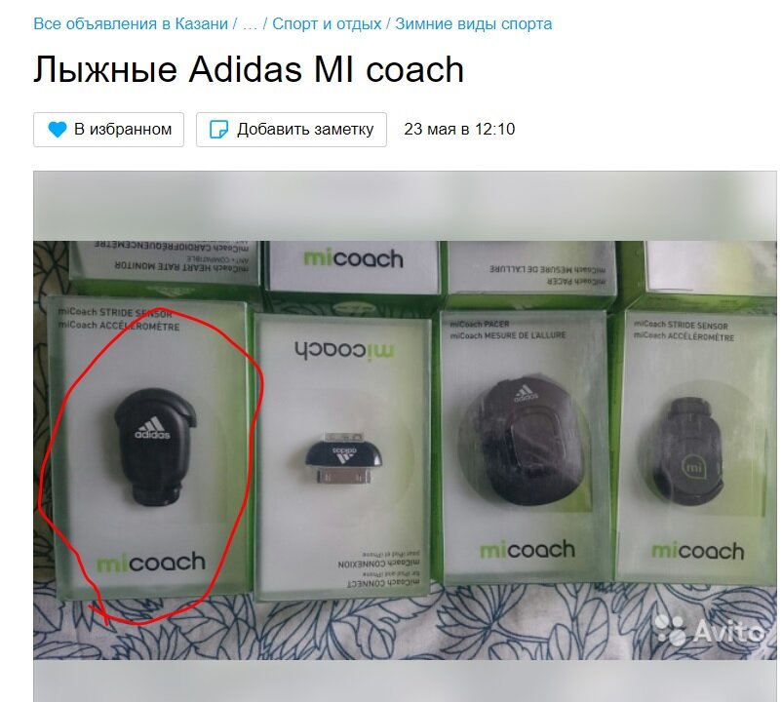Toggle the В избранном favorite button
Image resolution: width=782 pixels, height=702 pixels.
point(109,130)
